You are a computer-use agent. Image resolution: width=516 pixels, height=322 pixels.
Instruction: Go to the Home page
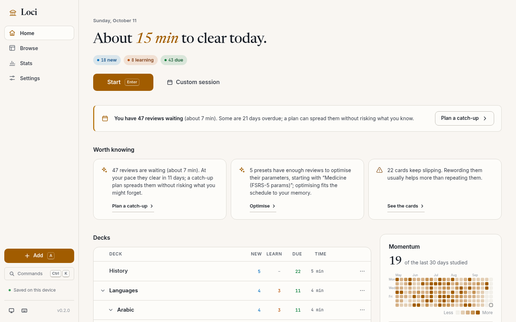pos(39,33)
